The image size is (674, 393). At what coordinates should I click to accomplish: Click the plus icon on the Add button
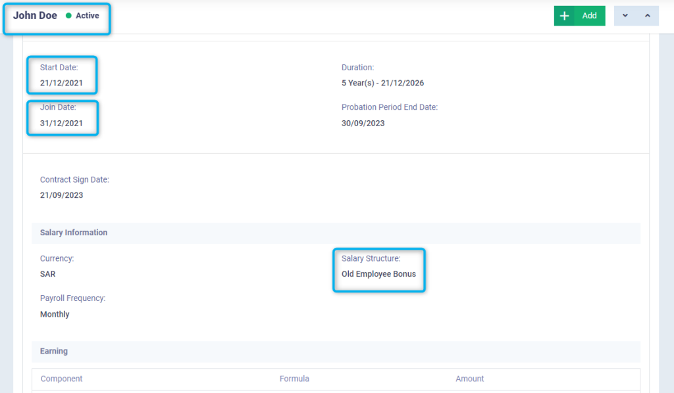pyautogui.click(x=565, y=15)
